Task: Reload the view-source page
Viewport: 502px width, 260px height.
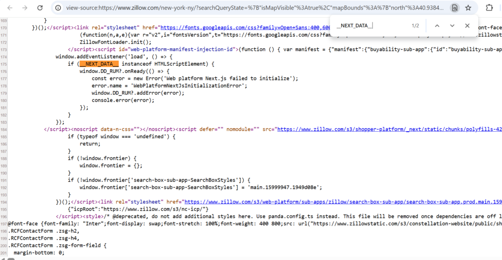Action: (x=40, y=8)
